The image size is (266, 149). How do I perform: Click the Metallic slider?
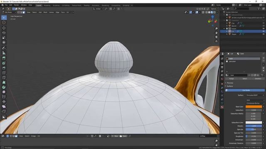254,126
